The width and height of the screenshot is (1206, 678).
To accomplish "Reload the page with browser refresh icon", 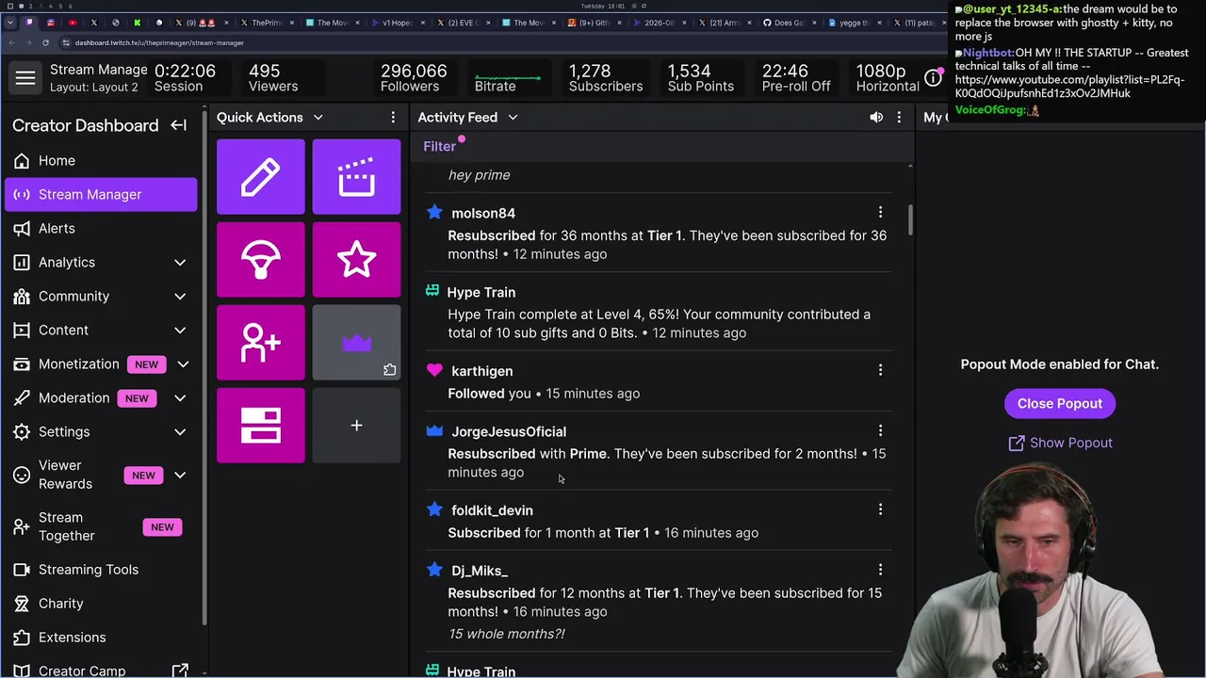I will click(x=45, y=42).
